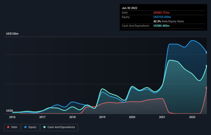Click the red Debt endpoint marker
This screenshot has width=211, height=135.
[x=207, y=88]
